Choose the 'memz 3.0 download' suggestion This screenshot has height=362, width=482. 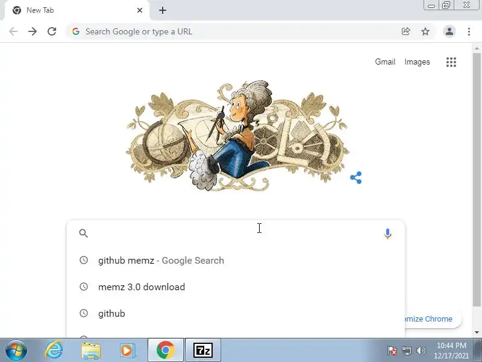tap(236, 287)
